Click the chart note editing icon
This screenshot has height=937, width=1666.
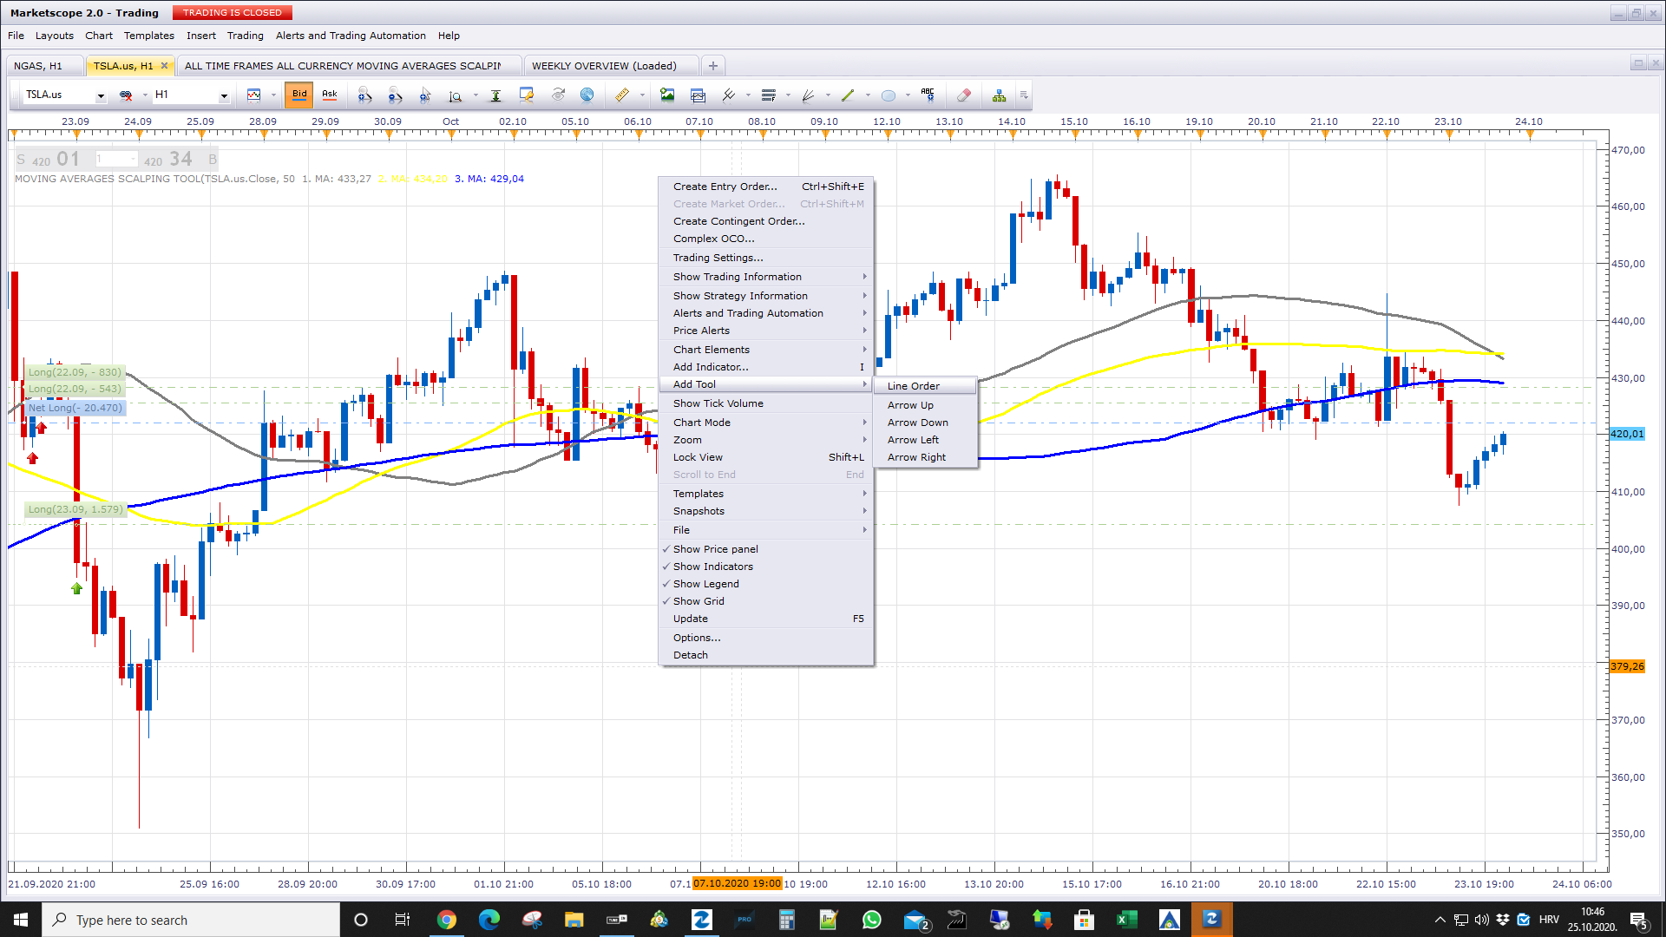526,95
